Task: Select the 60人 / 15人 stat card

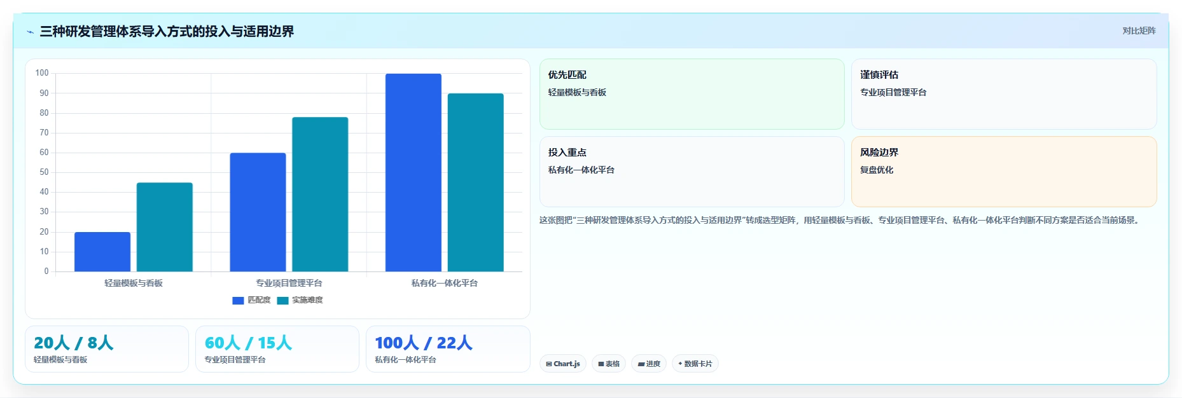Action: tap(277, 349)
